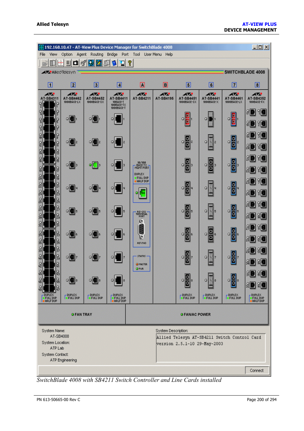Screen dimensions: 304x431
Task: Open the Routing menu
Action: [97, 55]
